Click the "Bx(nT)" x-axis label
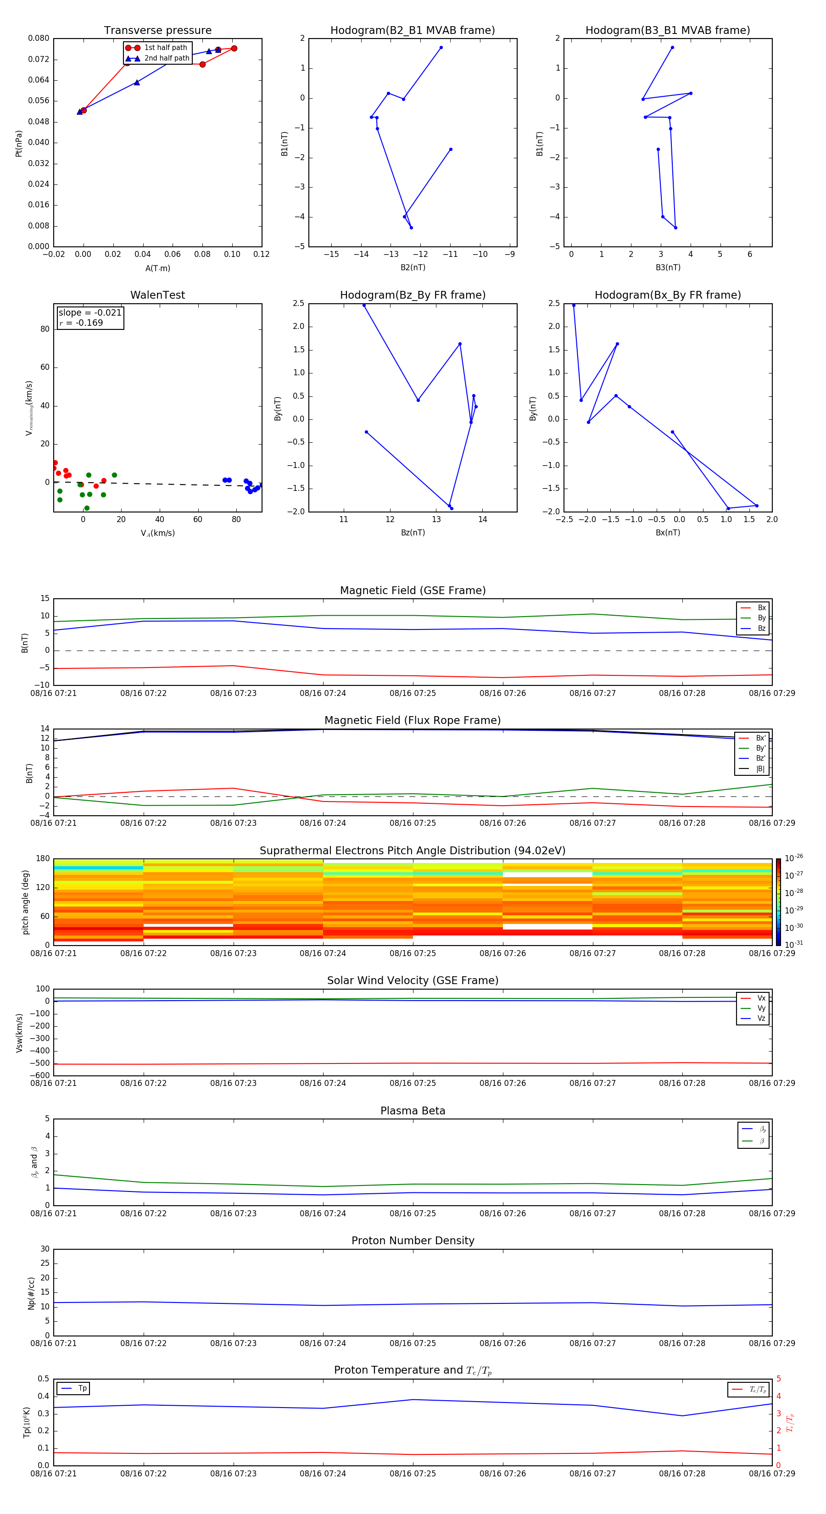 pyautogui.click(x=668, y=533)
